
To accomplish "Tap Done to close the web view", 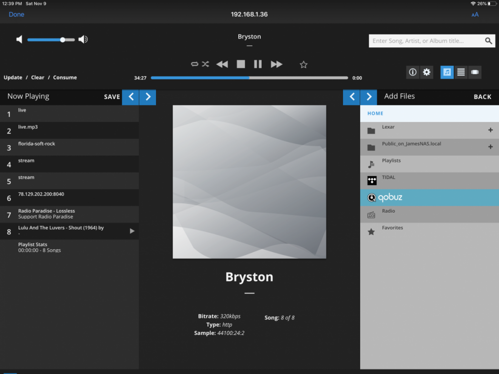I will tap(17, 14).
